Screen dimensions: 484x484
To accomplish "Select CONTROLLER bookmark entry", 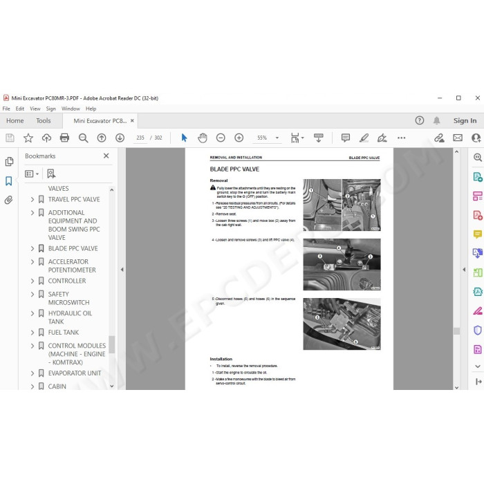I will pos(67,281).
